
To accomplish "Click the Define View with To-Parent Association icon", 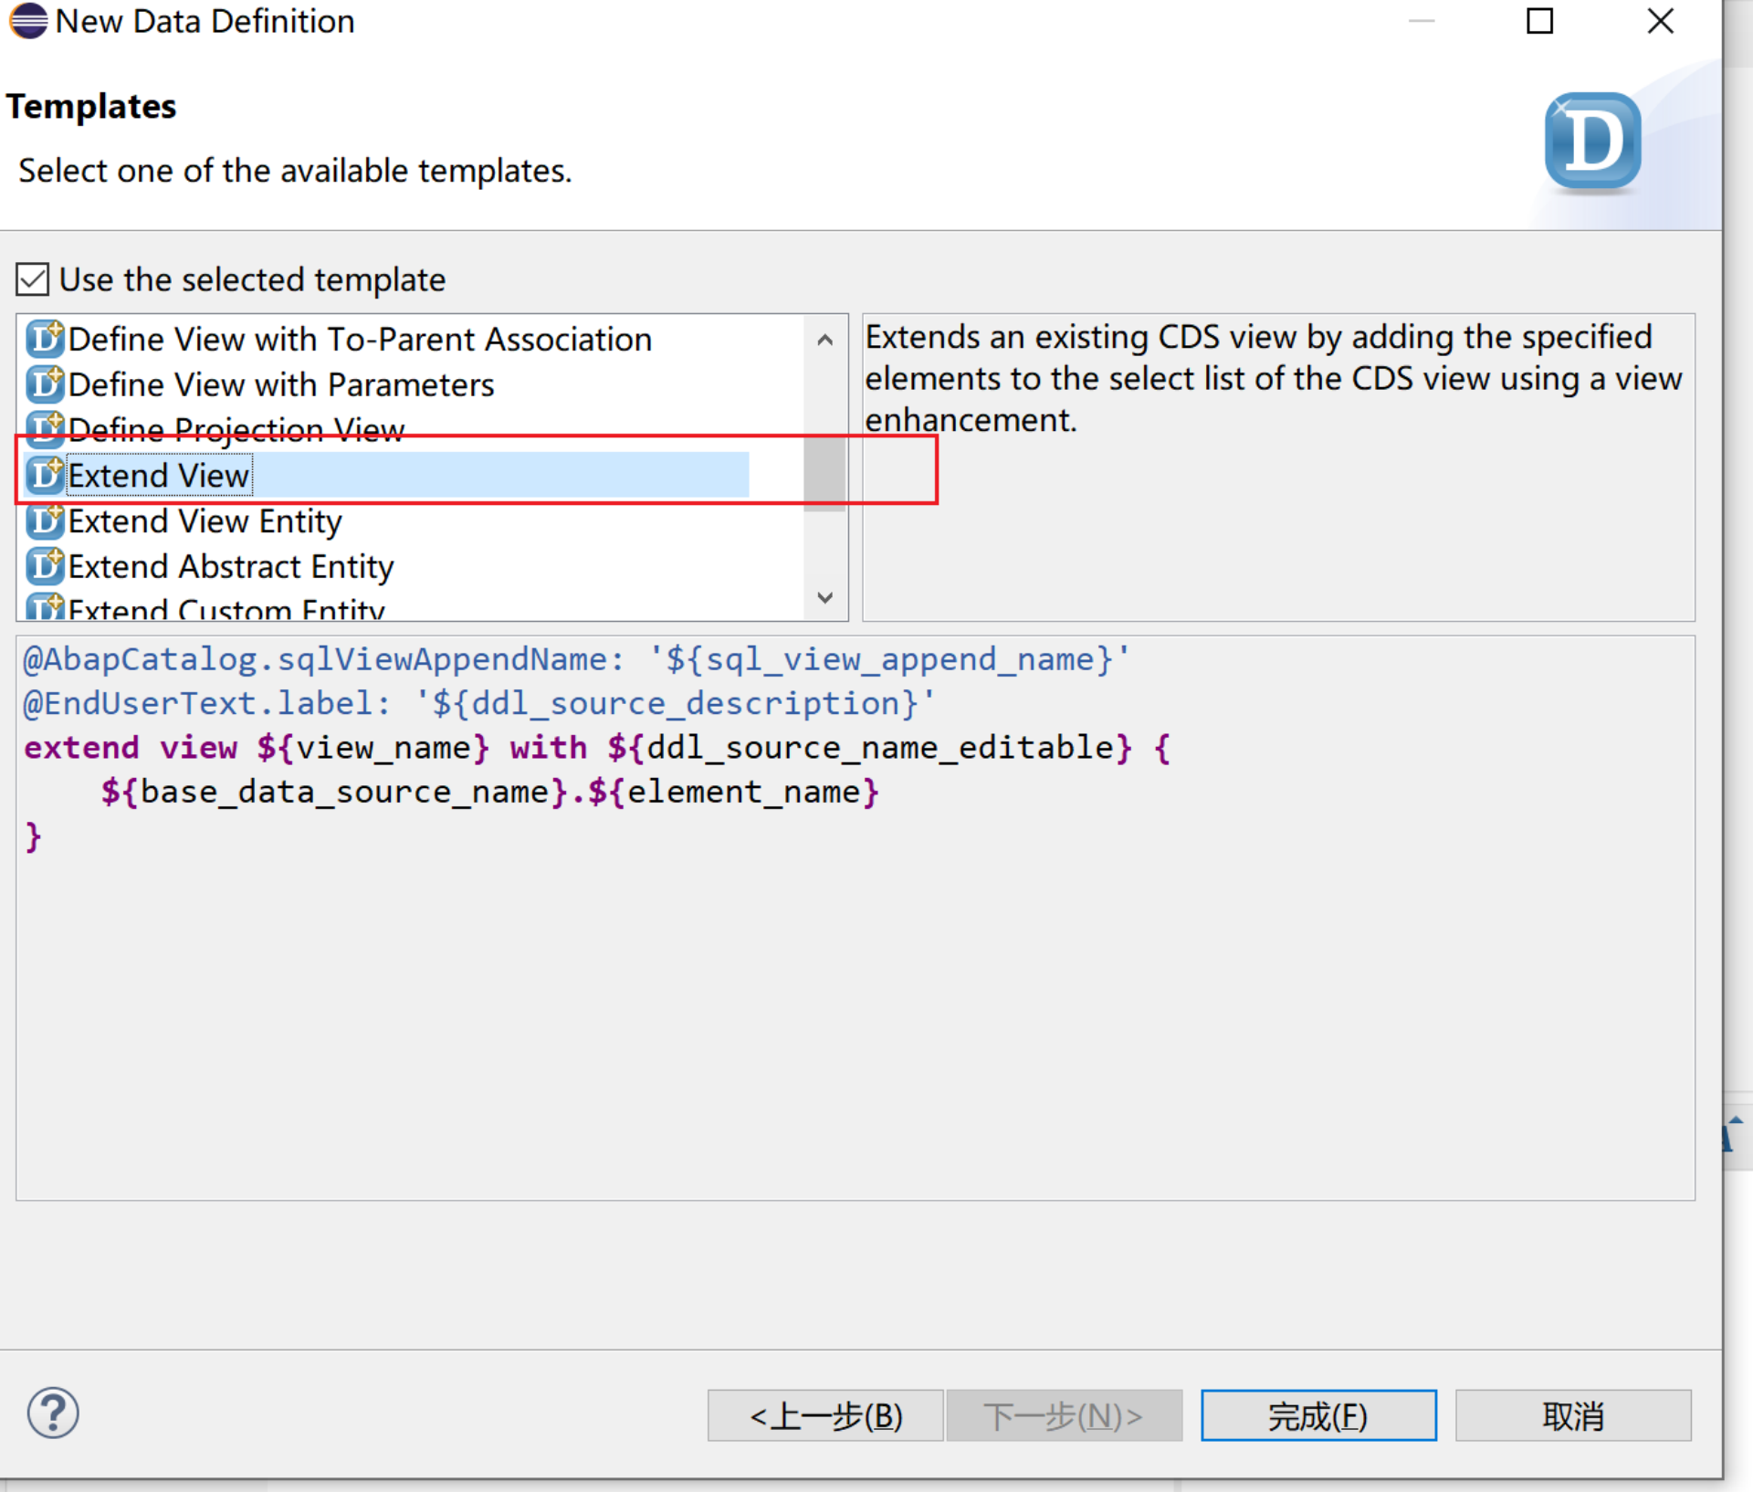I will (45, 340).
